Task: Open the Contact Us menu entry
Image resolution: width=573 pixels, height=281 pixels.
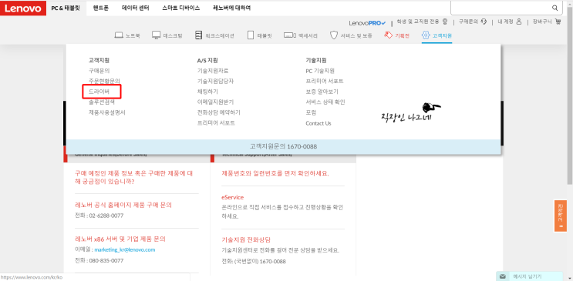Action: [x=319, y=123]
